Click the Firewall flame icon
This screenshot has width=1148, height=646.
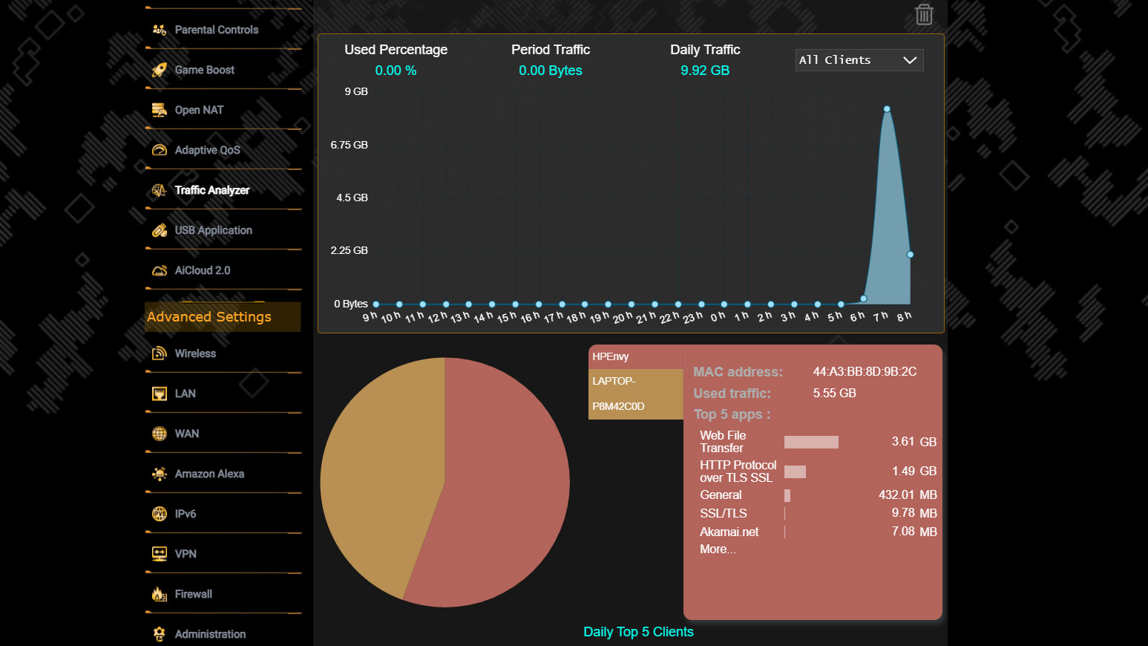[x=159, y=594]
